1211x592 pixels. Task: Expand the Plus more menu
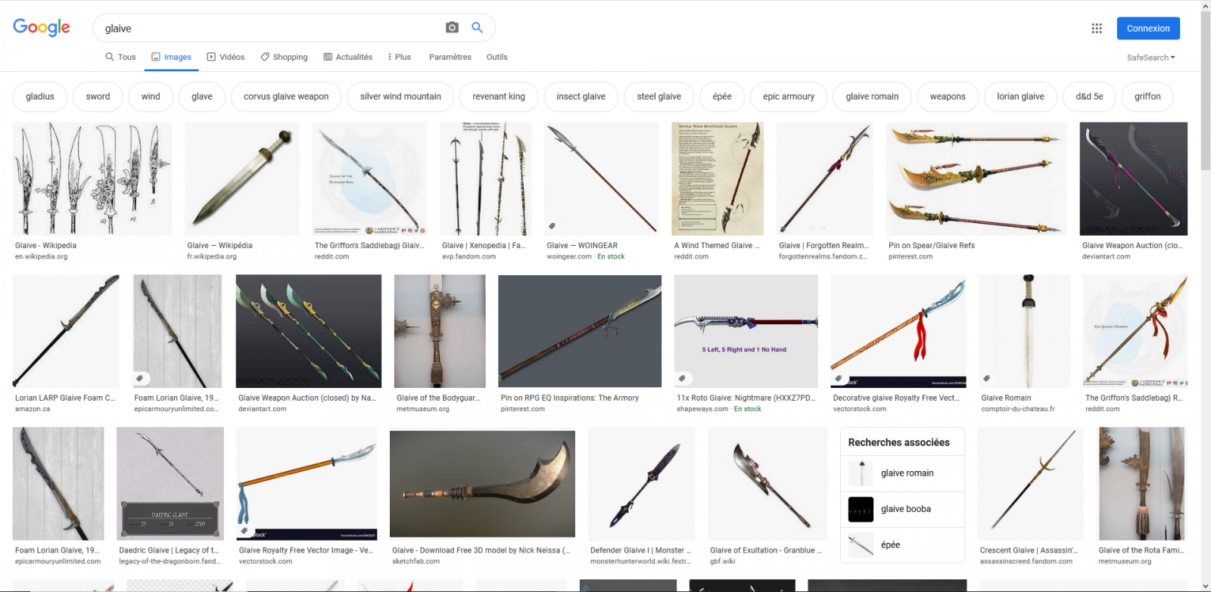[x=399, y=57]
